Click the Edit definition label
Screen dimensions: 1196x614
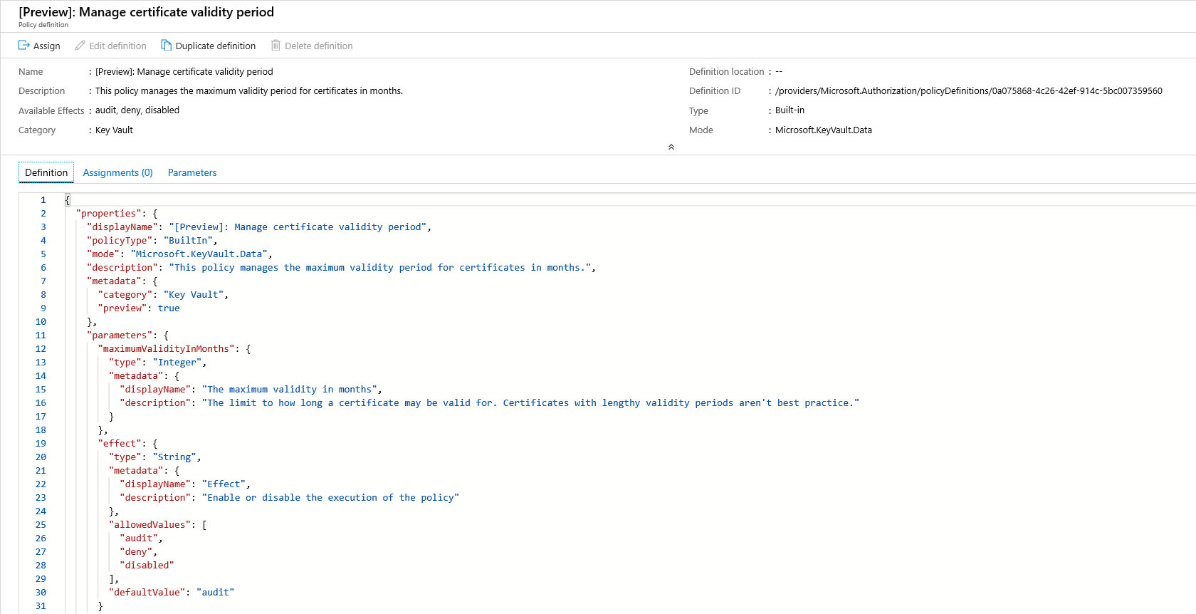[118, 46]
